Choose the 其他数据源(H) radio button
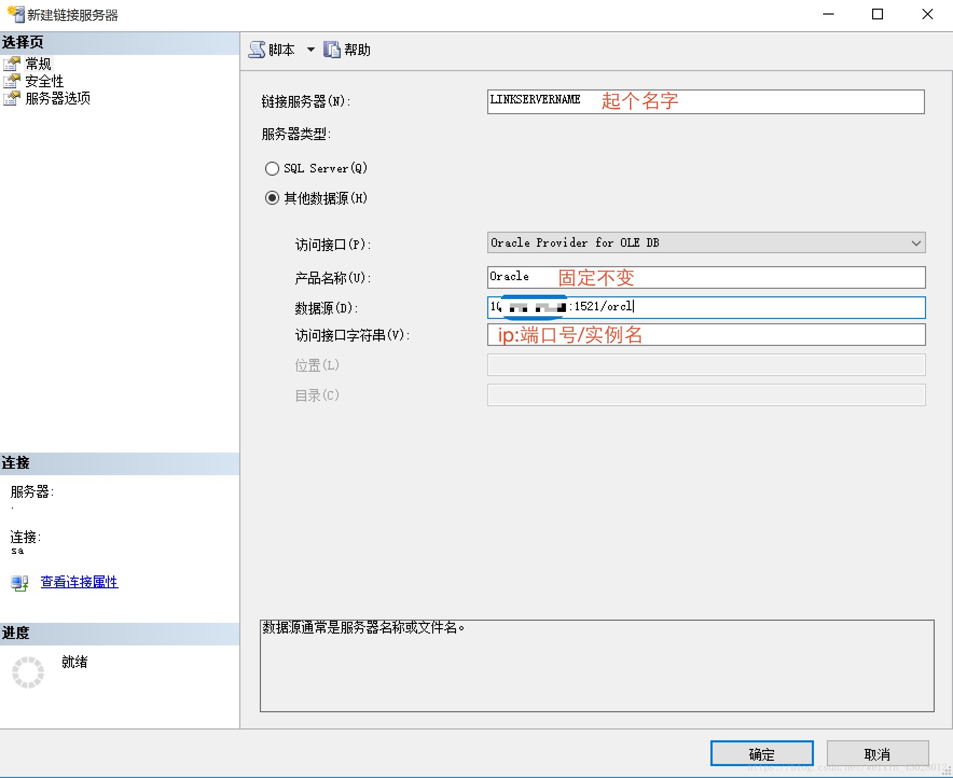 [x=272, y=198]
